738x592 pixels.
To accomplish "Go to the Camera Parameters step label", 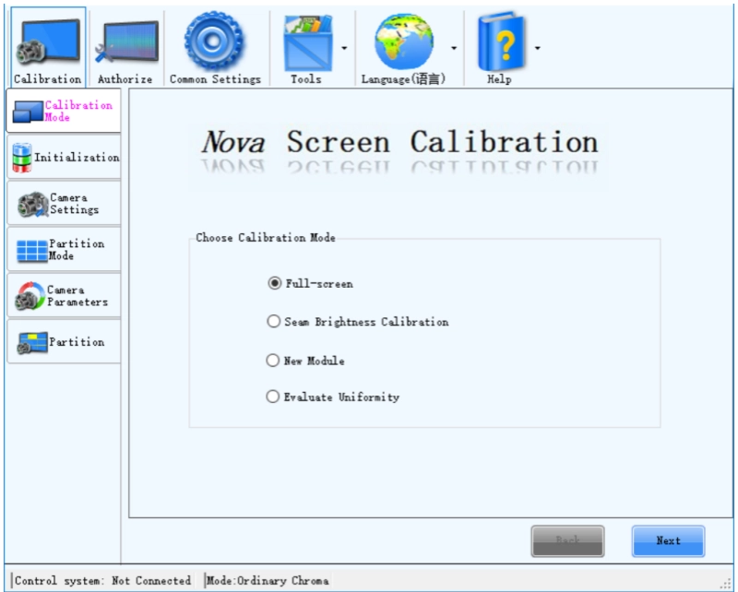I will [x=77, y=296].
